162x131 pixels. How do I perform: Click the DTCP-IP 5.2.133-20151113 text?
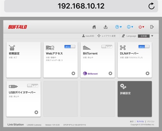pyautogui.click(x=74, y=125)
